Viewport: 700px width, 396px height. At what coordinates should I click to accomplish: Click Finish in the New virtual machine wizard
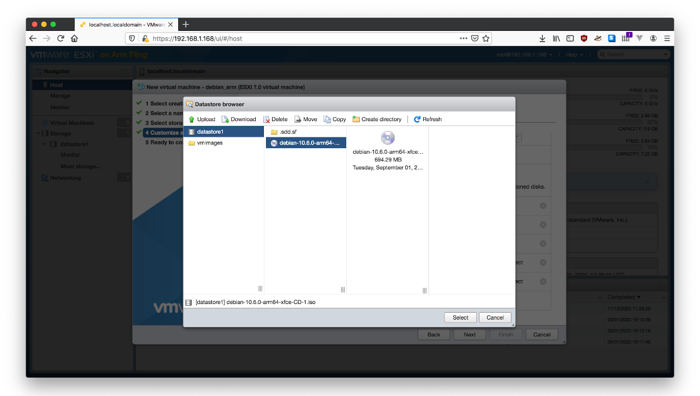pyautogui.click(x=506, y=334)
